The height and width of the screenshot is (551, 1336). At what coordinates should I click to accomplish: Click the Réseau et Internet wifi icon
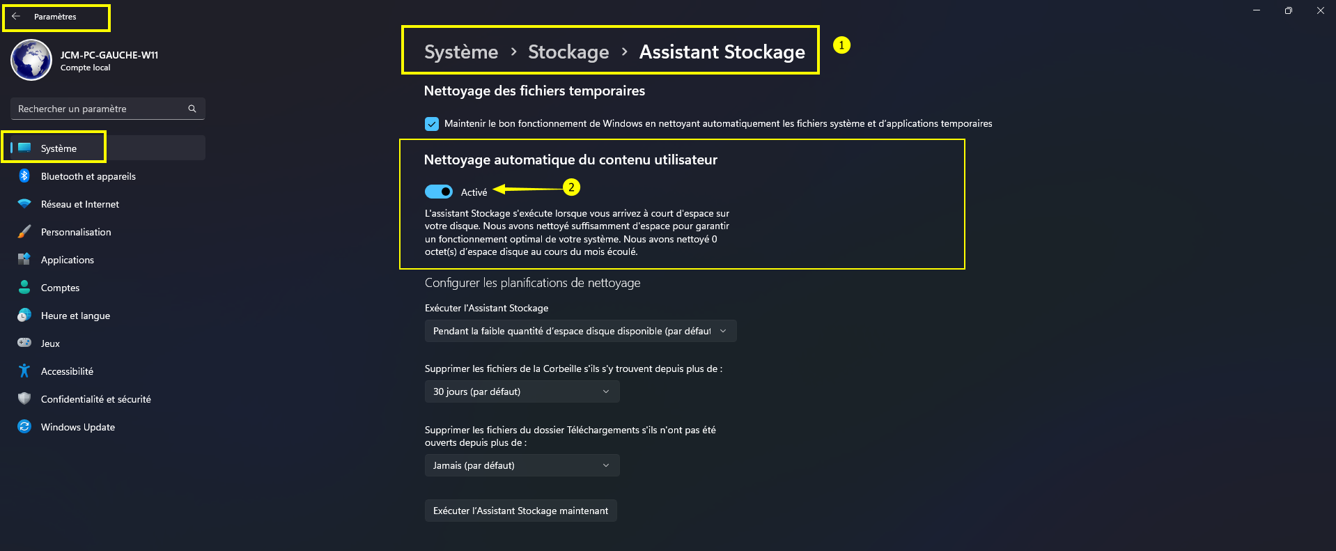click(x=24, y=204)
